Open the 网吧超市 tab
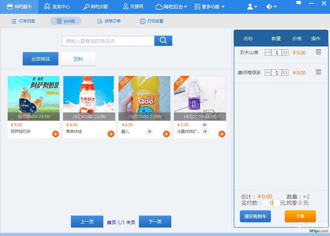Viewport: 330px width, 236px height. point(19,7)
